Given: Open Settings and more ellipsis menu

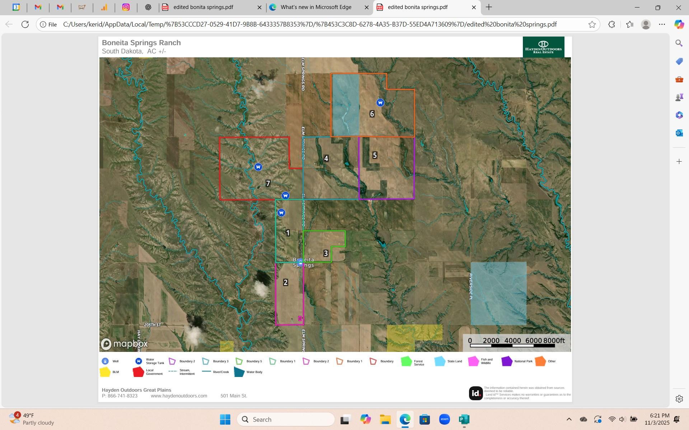Looking at the screenshot, I should pyautogui.click(x=662, y=24).
